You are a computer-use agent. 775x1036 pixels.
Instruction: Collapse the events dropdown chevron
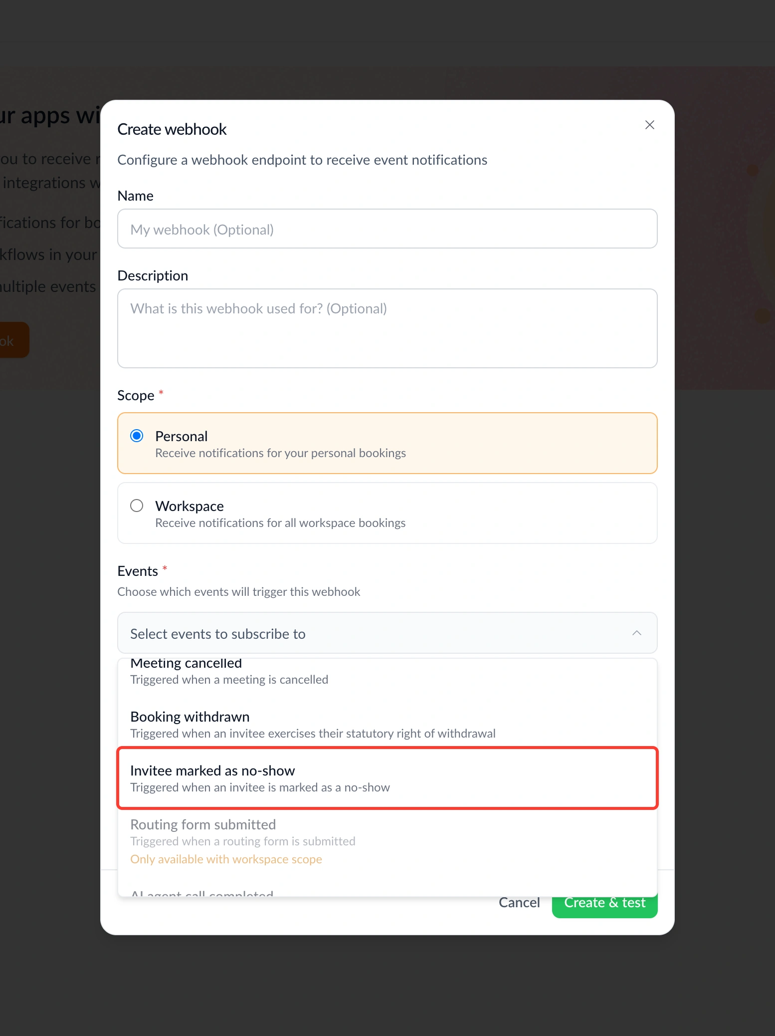point(636,633)
